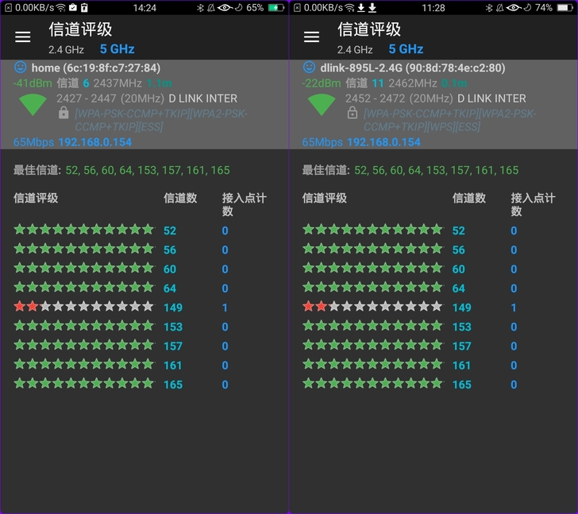Tap the battery icon showing 65%

(276, 8)
